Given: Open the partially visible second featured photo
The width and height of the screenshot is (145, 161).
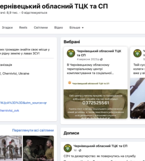Looking at the screenshot, I should pyautogui.click(x=138, y=98).
